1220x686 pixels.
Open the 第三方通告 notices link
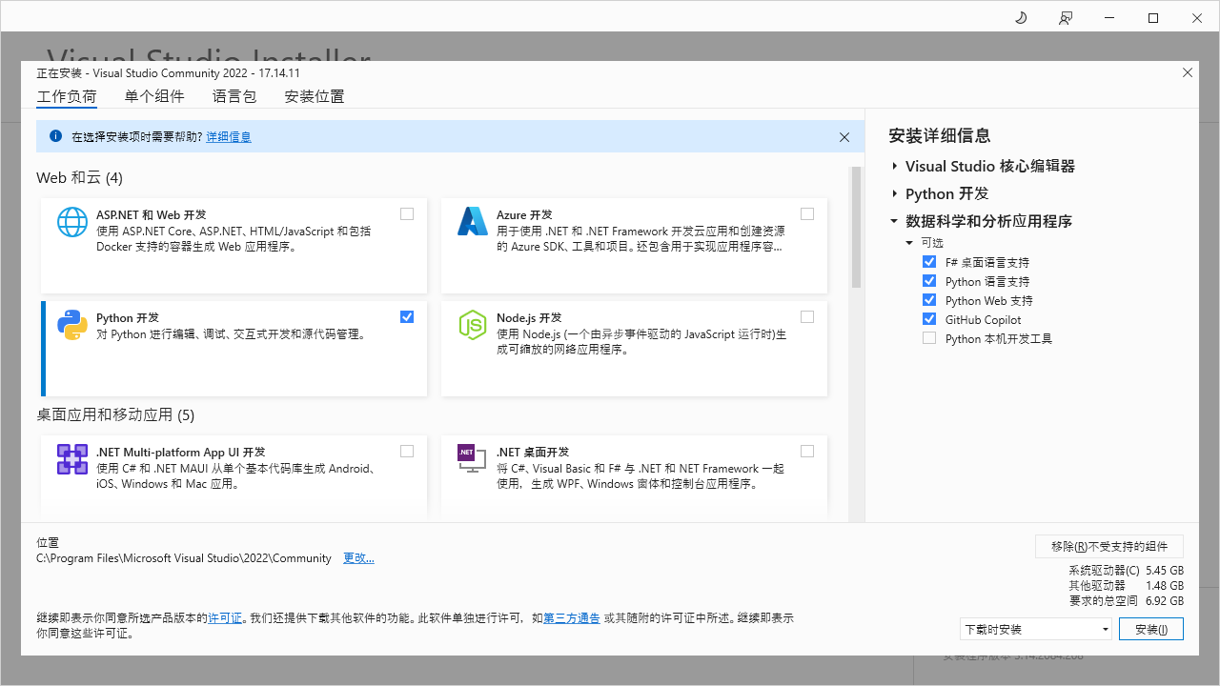tap(572, 618)
